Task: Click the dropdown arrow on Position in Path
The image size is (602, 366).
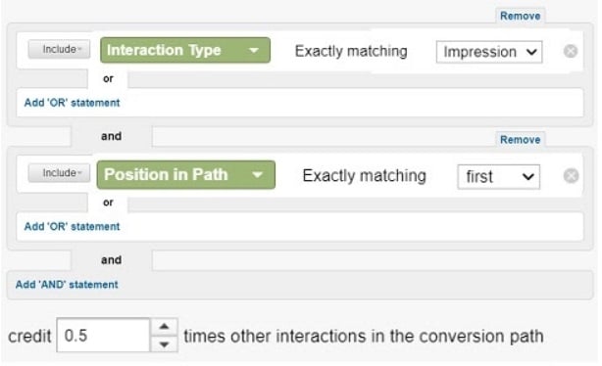Action: pos(257,175)
